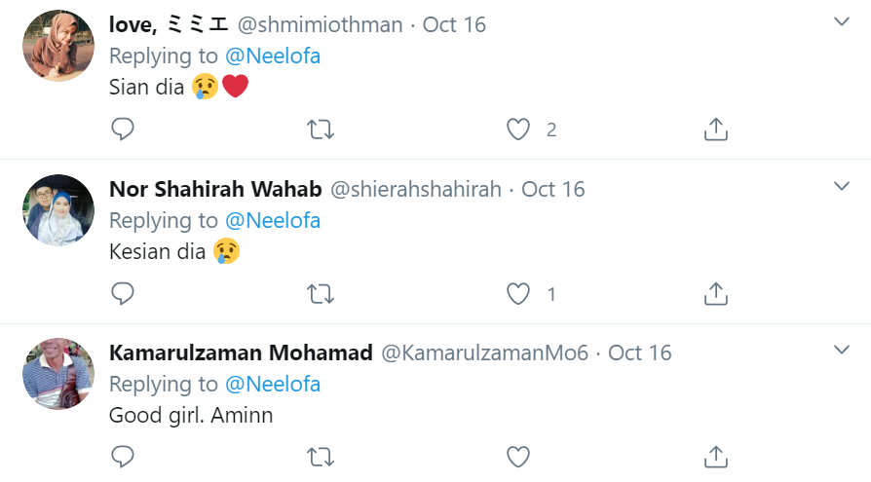
Task: Like the "Good girl. Aminn" tweet
Action: coord(519,457)
